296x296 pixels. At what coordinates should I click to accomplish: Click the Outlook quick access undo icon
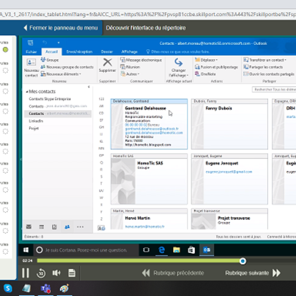point(45,43)
